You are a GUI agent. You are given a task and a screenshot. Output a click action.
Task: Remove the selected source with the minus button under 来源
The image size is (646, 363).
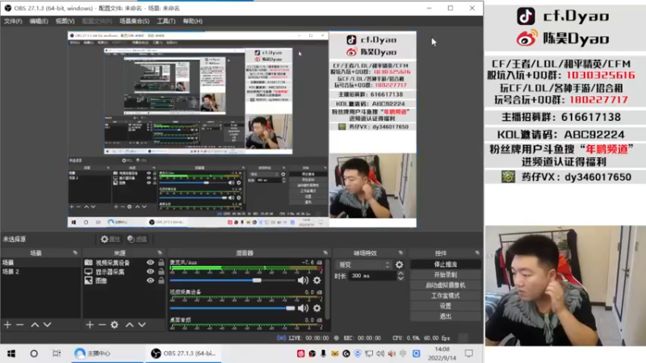[102, 325]
